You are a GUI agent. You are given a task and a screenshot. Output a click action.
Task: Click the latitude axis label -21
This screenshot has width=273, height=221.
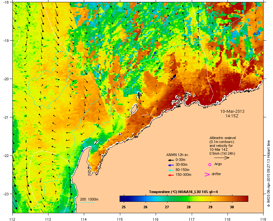tap(6, 117)
